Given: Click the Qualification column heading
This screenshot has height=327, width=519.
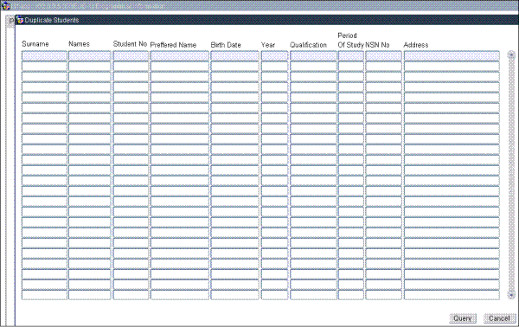Looking at the screenshot, I should (308, 45).
